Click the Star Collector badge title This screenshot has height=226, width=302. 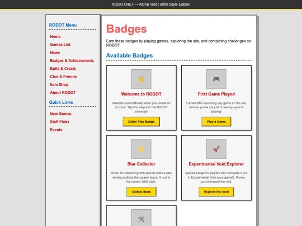point(141,164)
